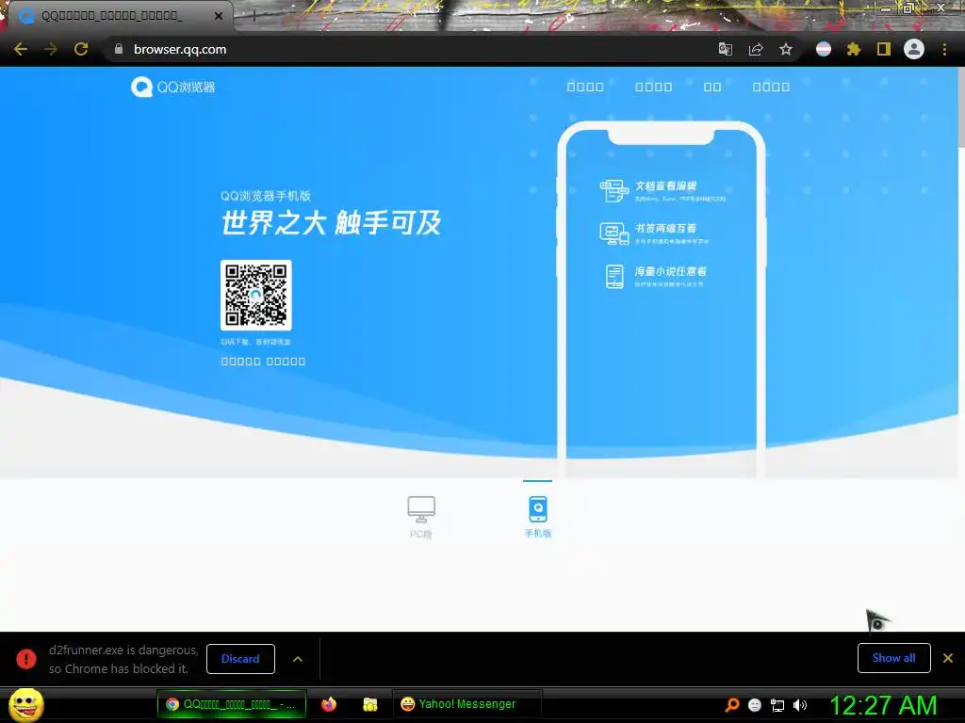Image resolution: width=965 pixels, height=723 pixels.
Task: Click the browser forward arrow
Action: coord(51,49)
